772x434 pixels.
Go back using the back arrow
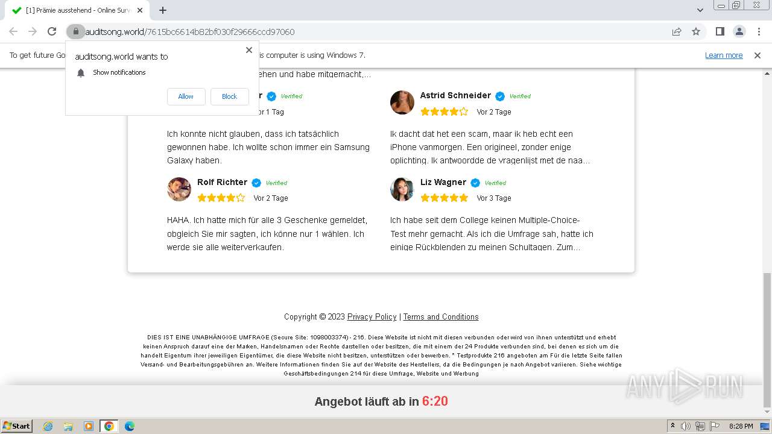click(13, 31)
